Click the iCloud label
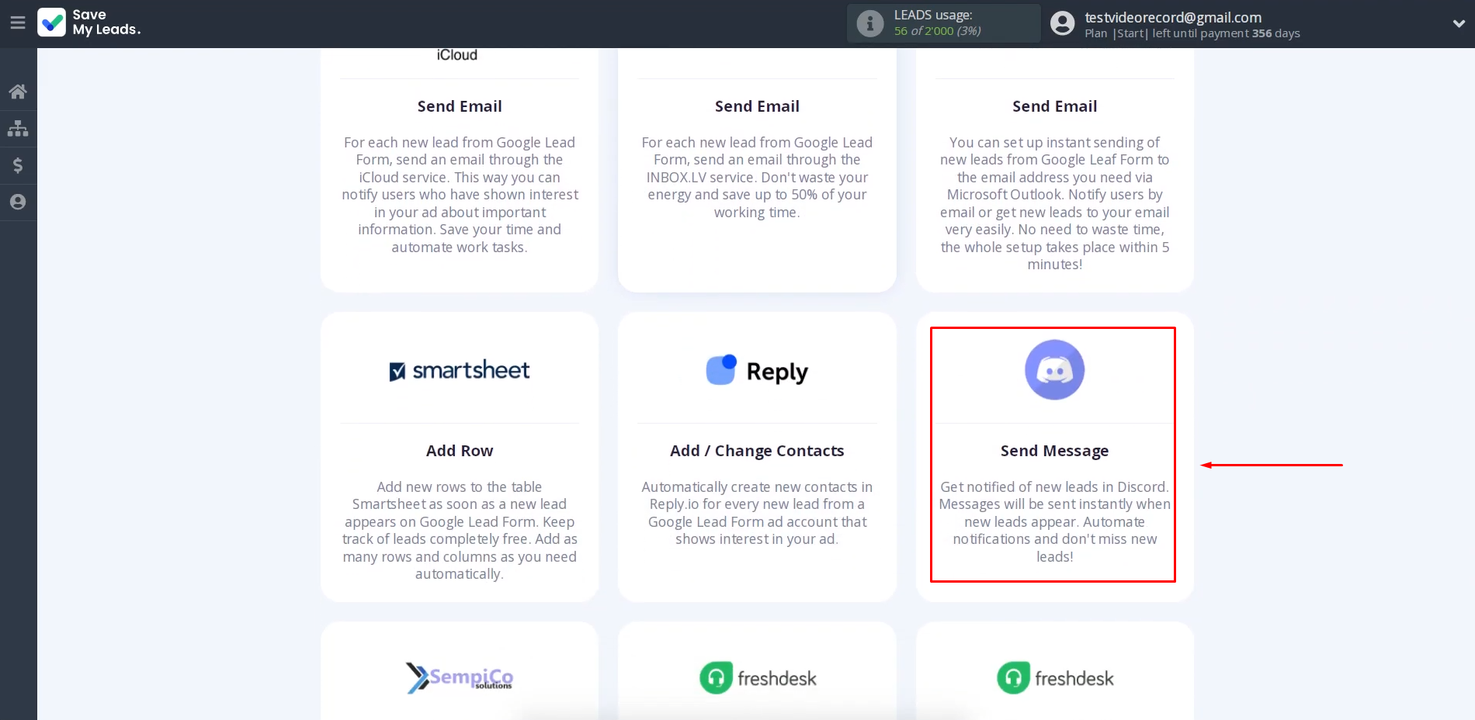This screenshot has height=720, width=1475. coord(456,55)
